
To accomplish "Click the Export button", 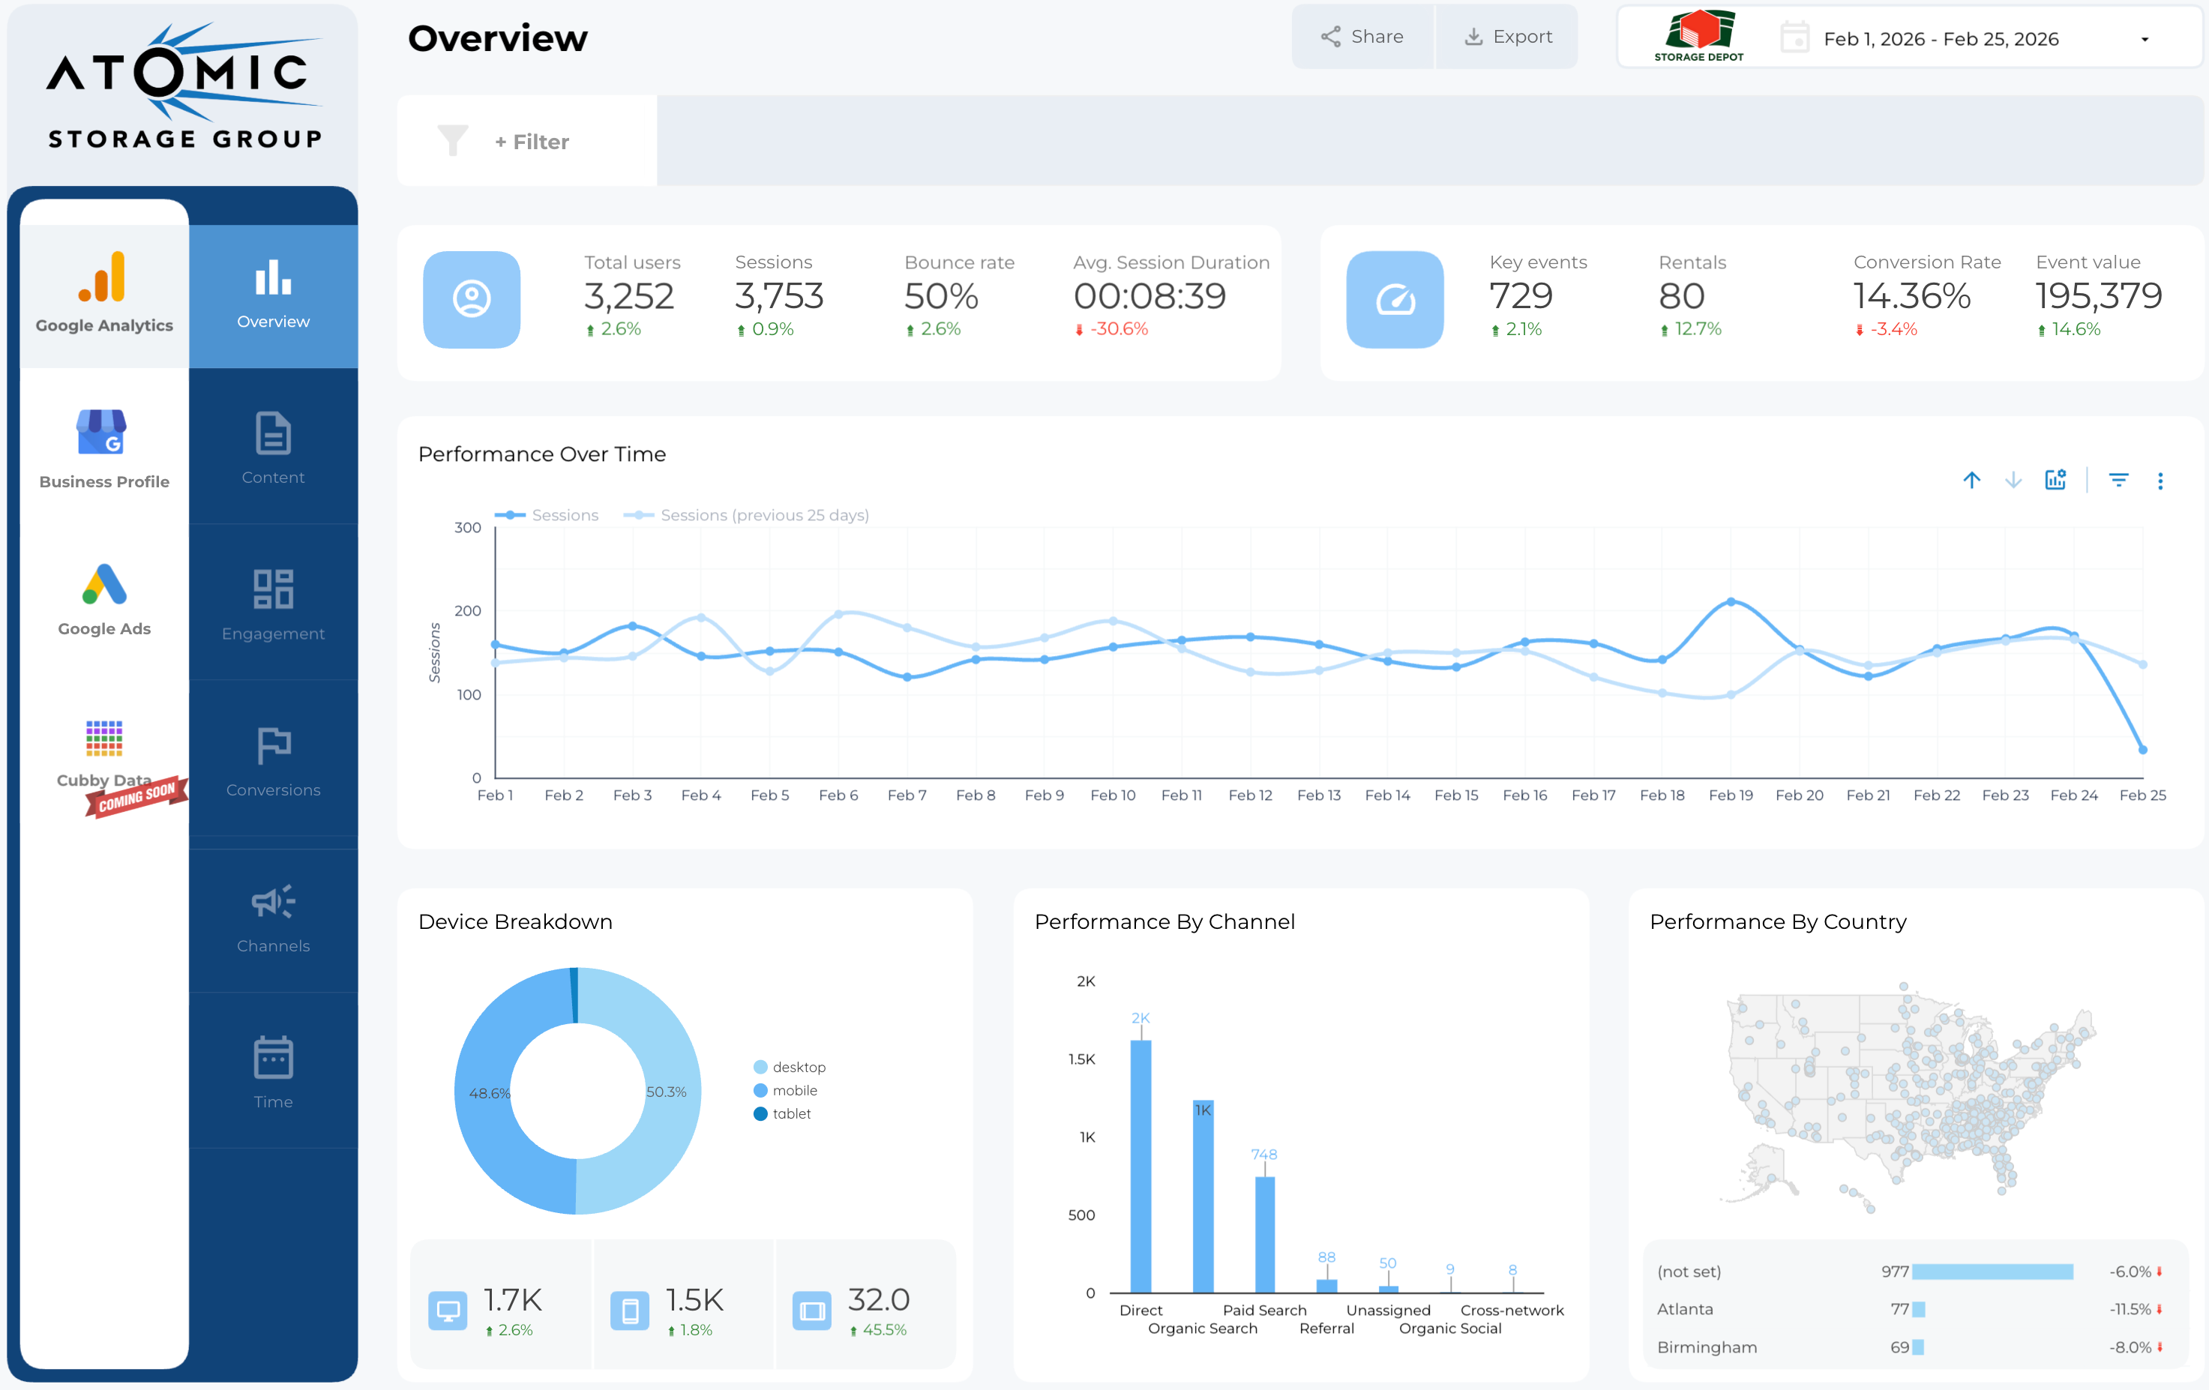I will tap(1507, 37).
